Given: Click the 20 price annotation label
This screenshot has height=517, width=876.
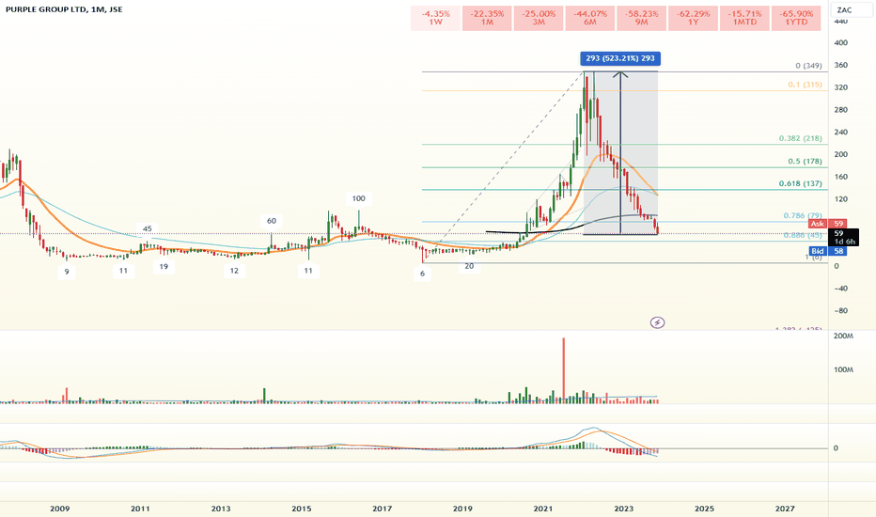Looking at the screenshot, I should (469, 267).
